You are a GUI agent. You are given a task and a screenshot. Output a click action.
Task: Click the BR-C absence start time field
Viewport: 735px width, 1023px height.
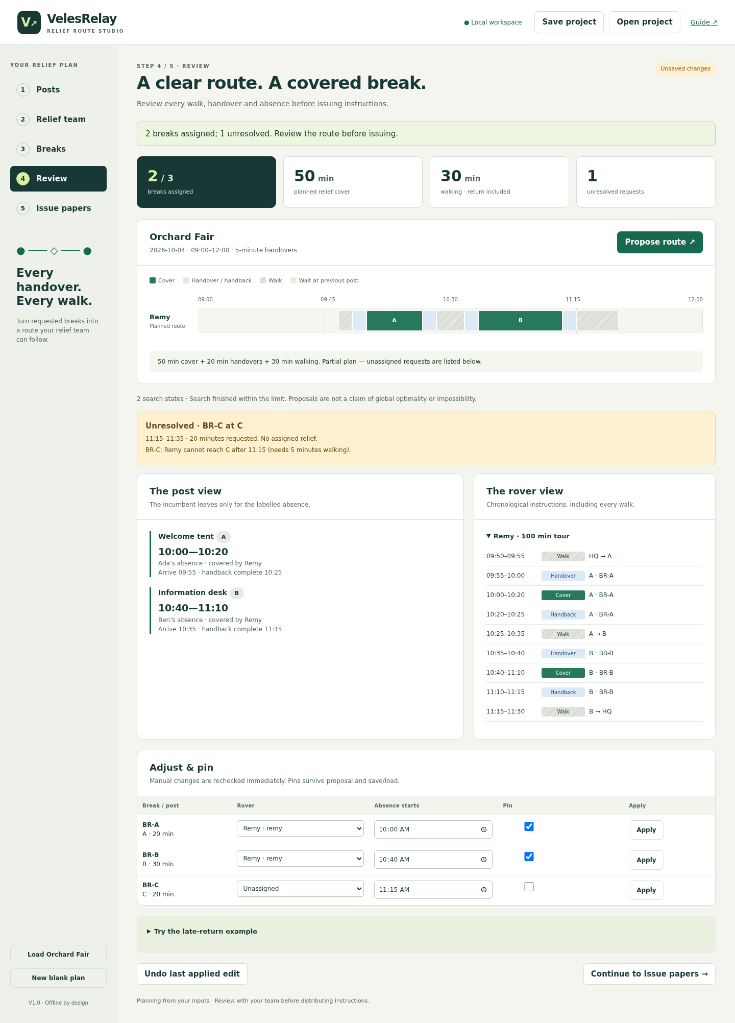click(x=433, y=890)
